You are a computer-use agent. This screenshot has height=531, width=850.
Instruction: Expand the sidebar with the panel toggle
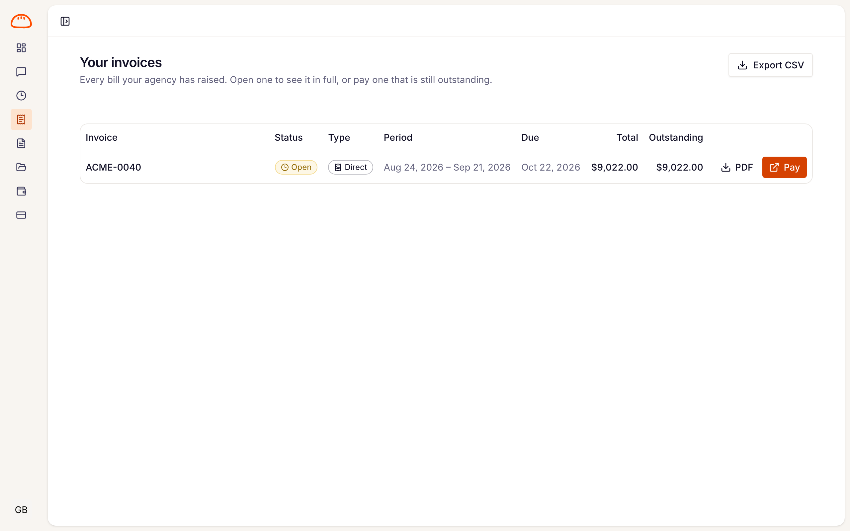(65, 21)
